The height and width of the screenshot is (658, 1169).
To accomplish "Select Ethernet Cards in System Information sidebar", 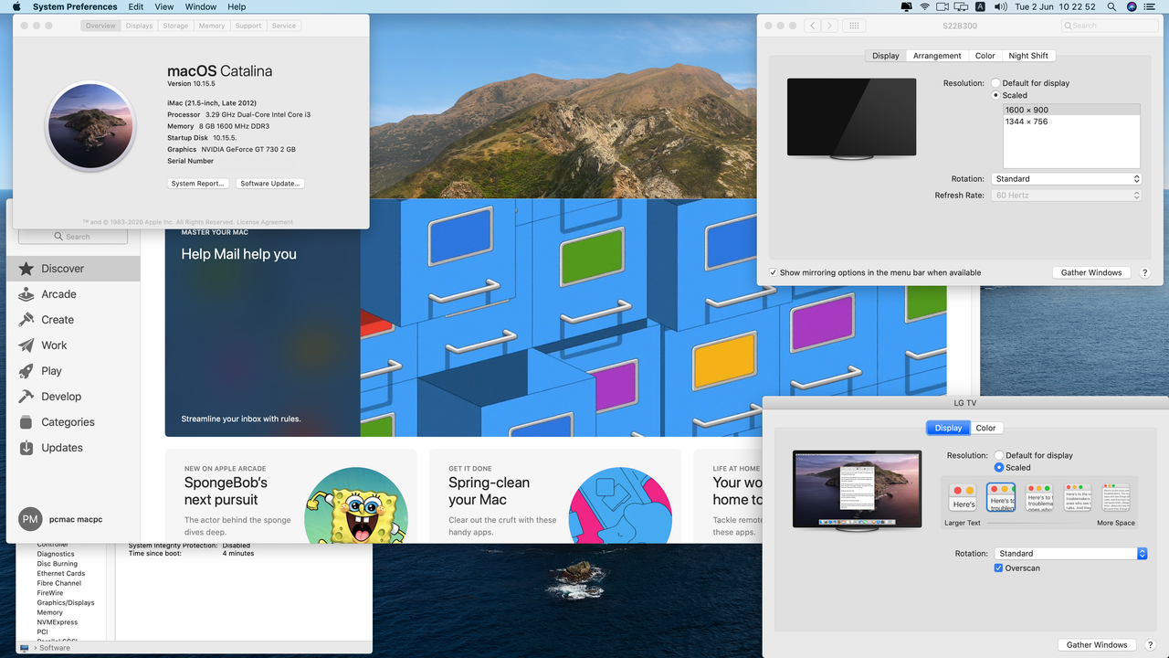I will point(61,574).
